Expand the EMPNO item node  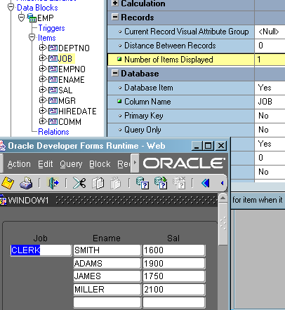[42, 69]
